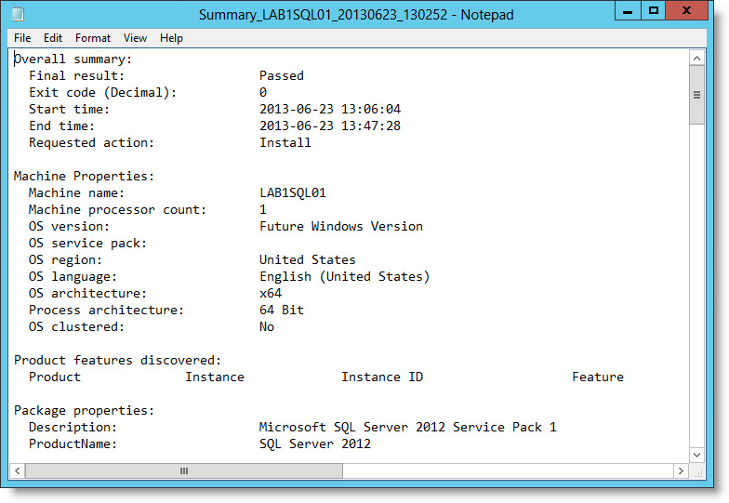Minimize the Notepad window
The height and width of the screenshot is (503, 729).
point(628,11)
